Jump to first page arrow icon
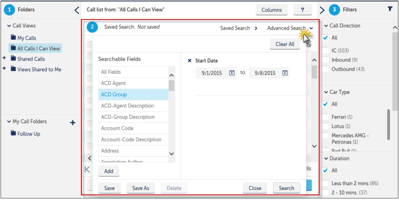The width and height of the screenshot is (399, 200). [x=87, y=169]
